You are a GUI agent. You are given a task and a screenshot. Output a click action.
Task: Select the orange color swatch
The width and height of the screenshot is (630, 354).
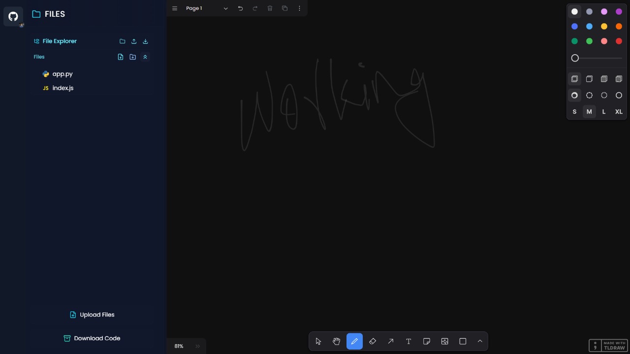click(619, 27)
